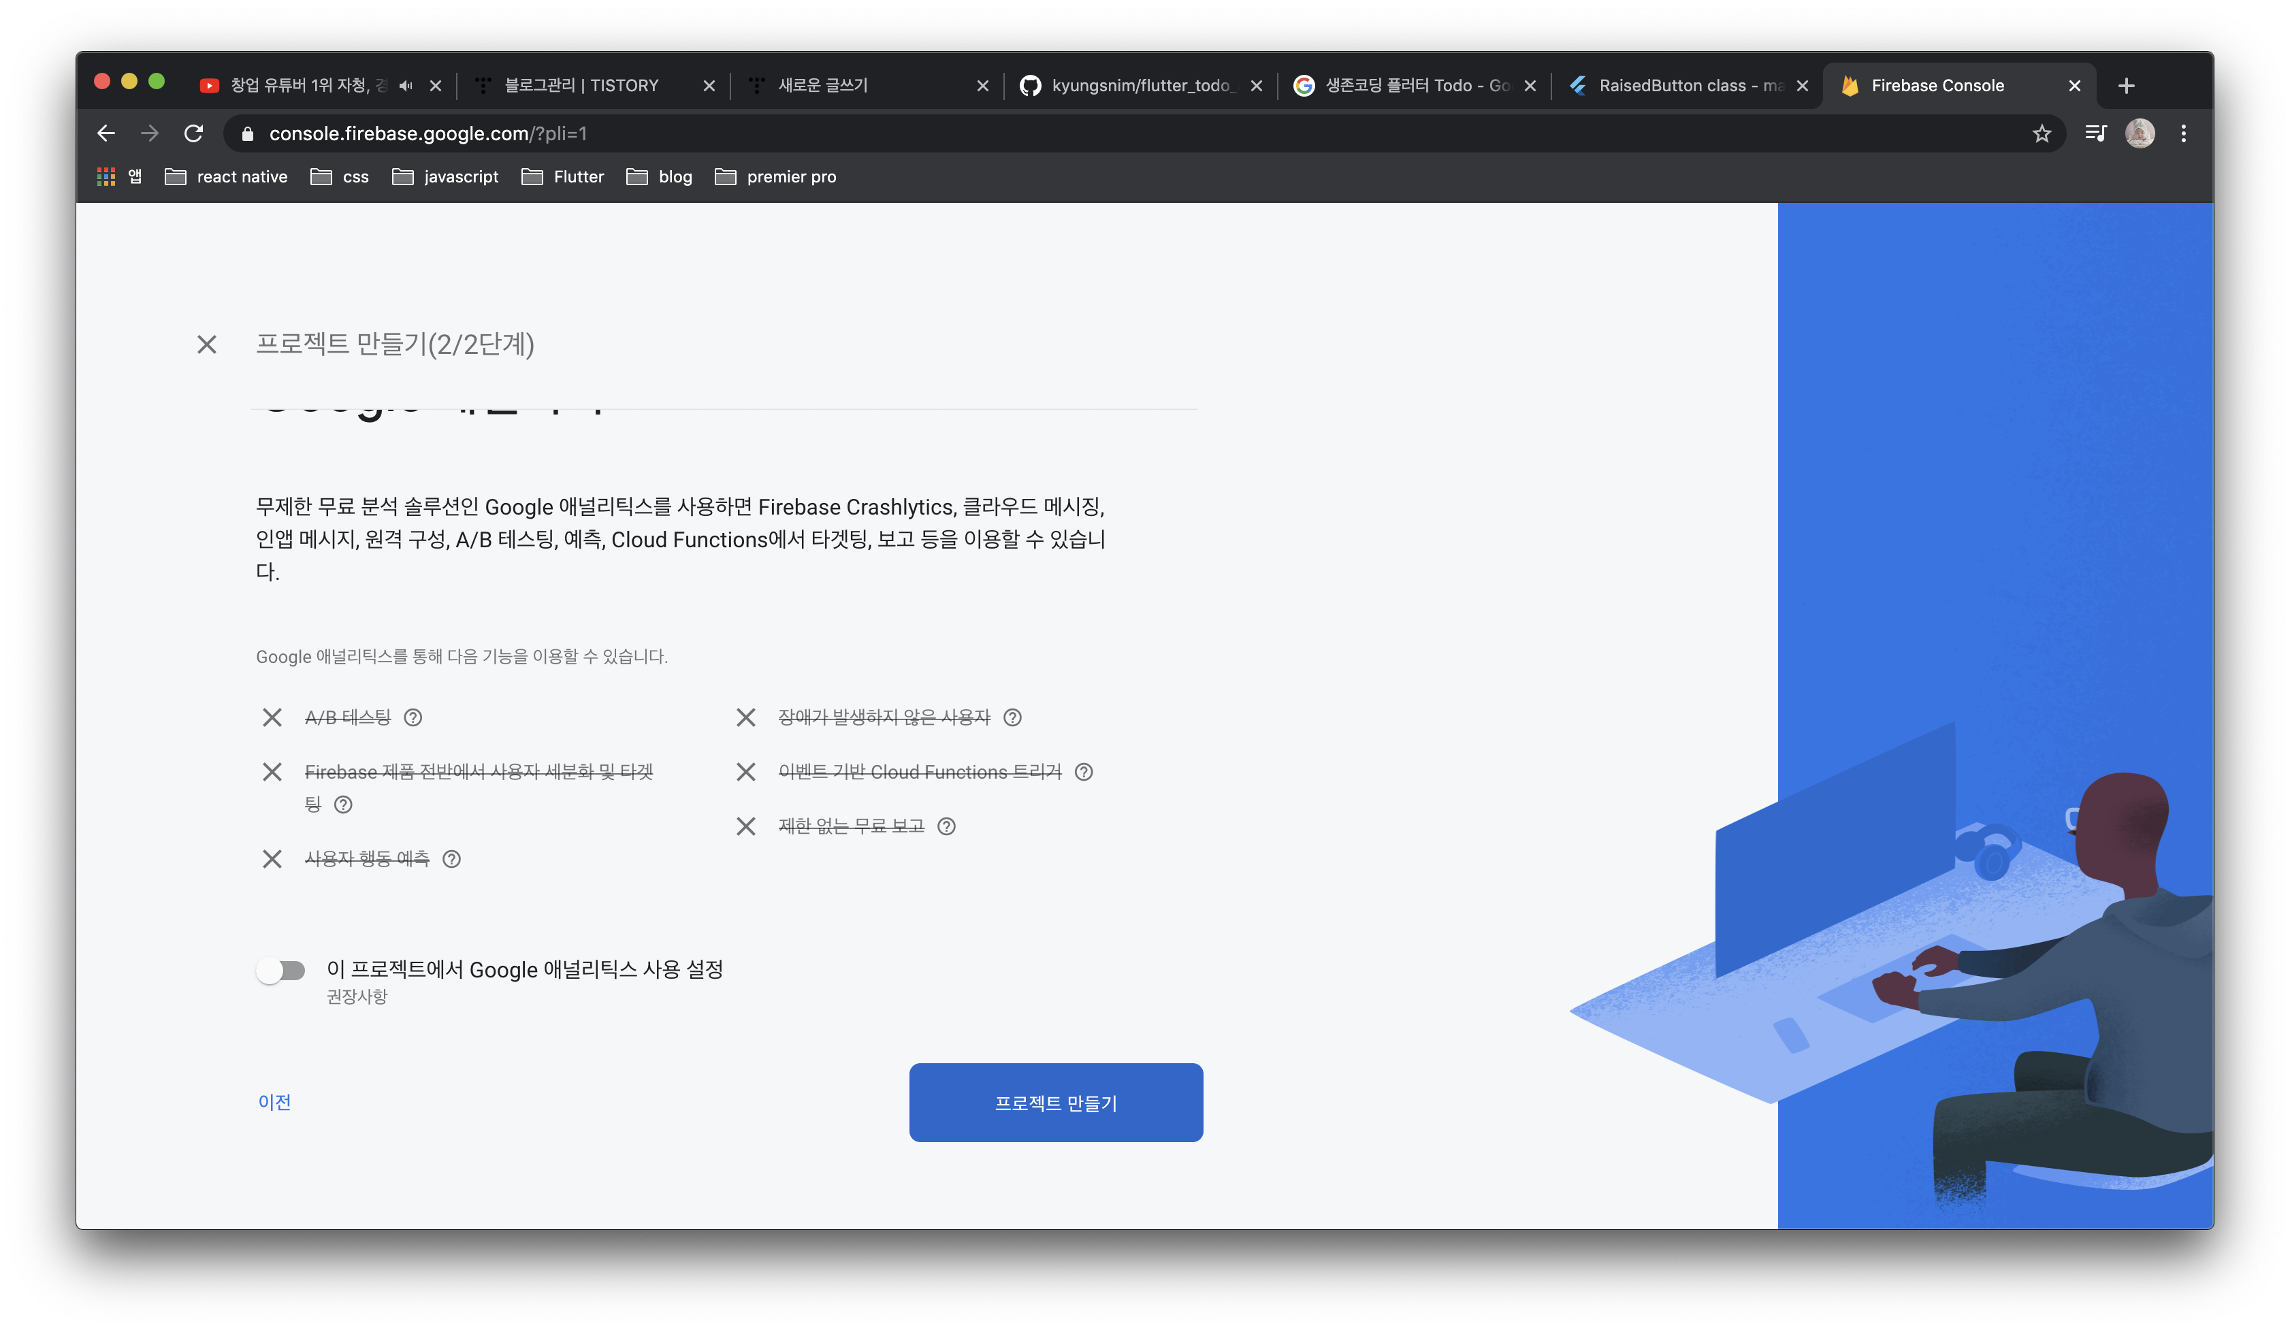2290x1330 pixels.
Task: Switch to the 블로그관리 TISTORY tab
Action: click(x=581, y=85)
